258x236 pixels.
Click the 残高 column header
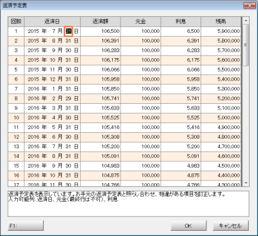(x=221, y=21)
